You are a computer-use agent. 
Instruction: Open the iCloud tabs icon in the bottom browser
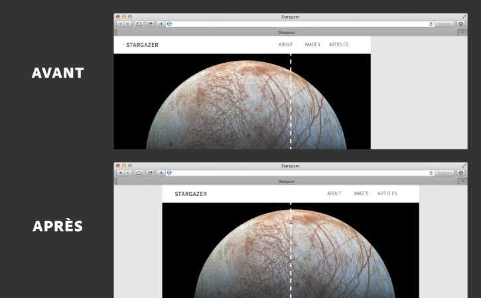click(139, 173)
